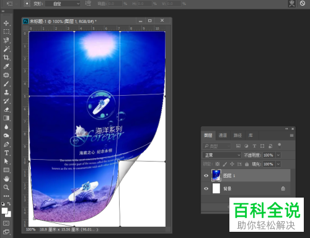Toggle lock position of layer
Image resolution: width=310 pixels, height=238 pixels.
point(232,164)
